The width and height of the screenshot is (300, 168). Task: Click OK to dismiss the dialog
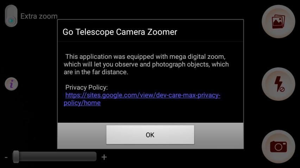150,135
